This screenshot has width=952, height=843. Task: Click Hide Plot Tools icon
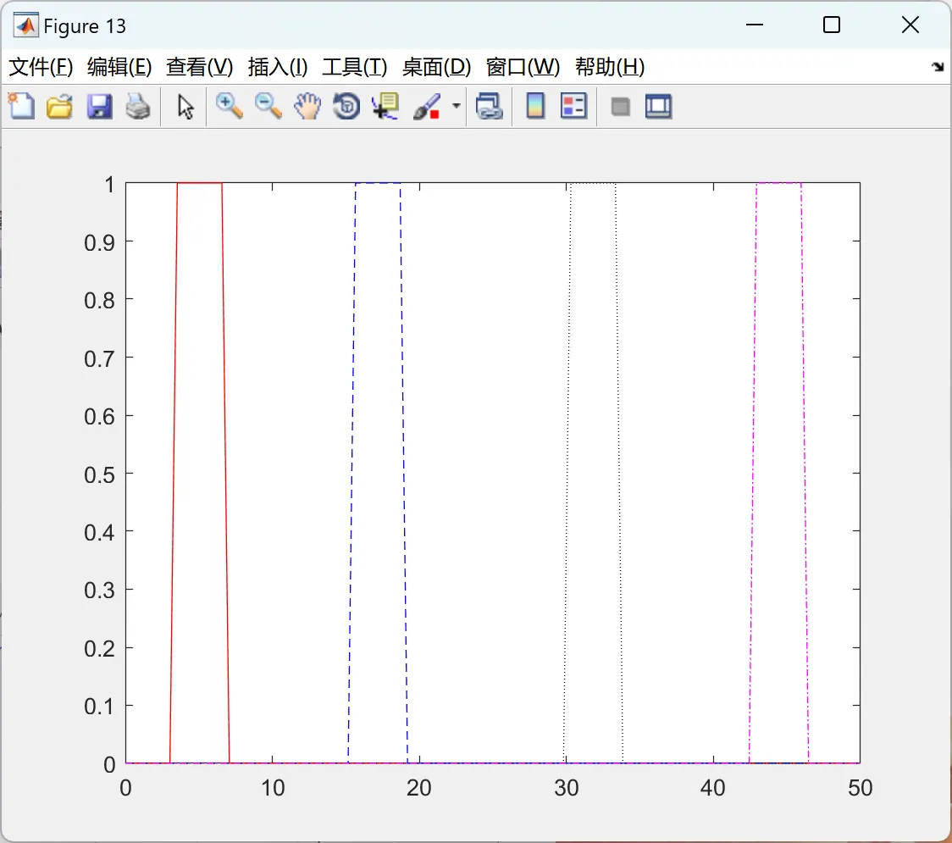pyautogui.click(x=620, y=107)
